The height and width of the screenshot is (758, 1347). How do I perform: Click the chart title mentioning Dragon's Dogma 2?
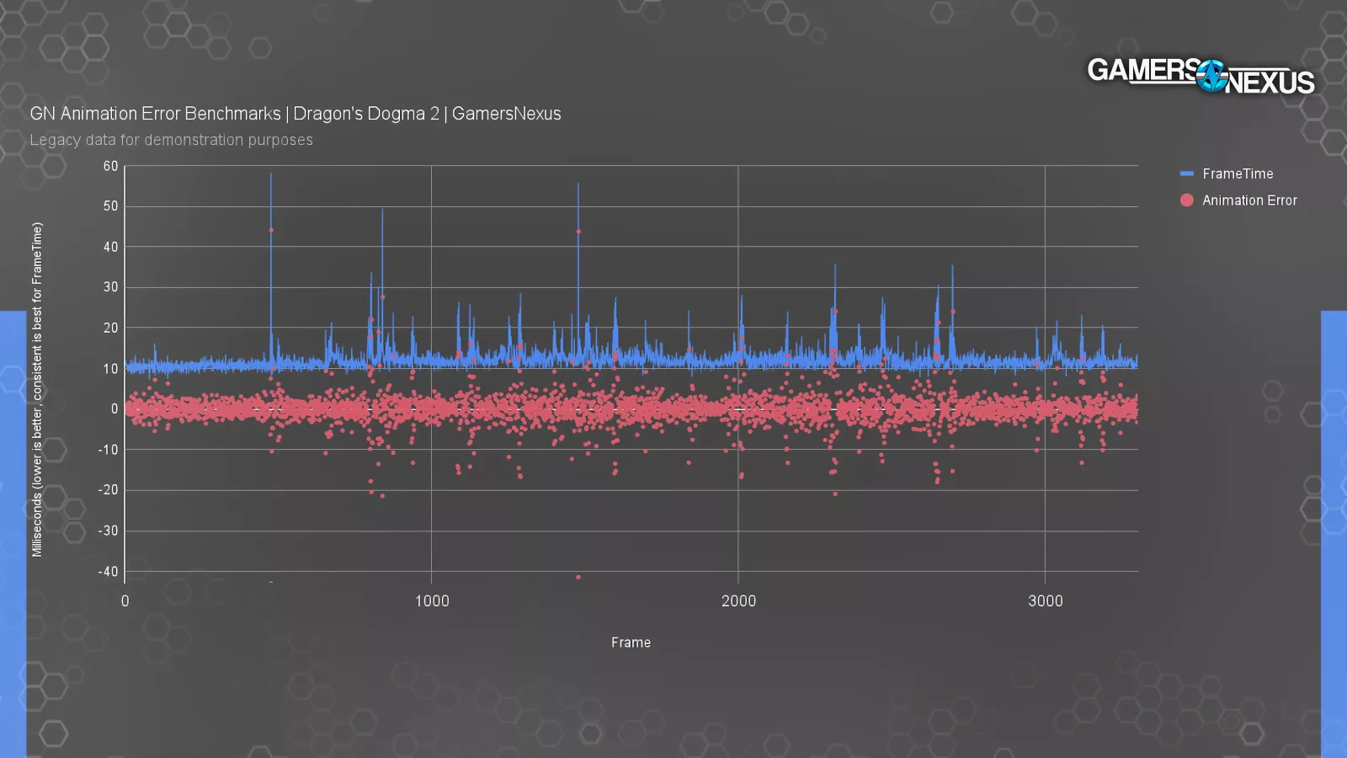[295, 114]
